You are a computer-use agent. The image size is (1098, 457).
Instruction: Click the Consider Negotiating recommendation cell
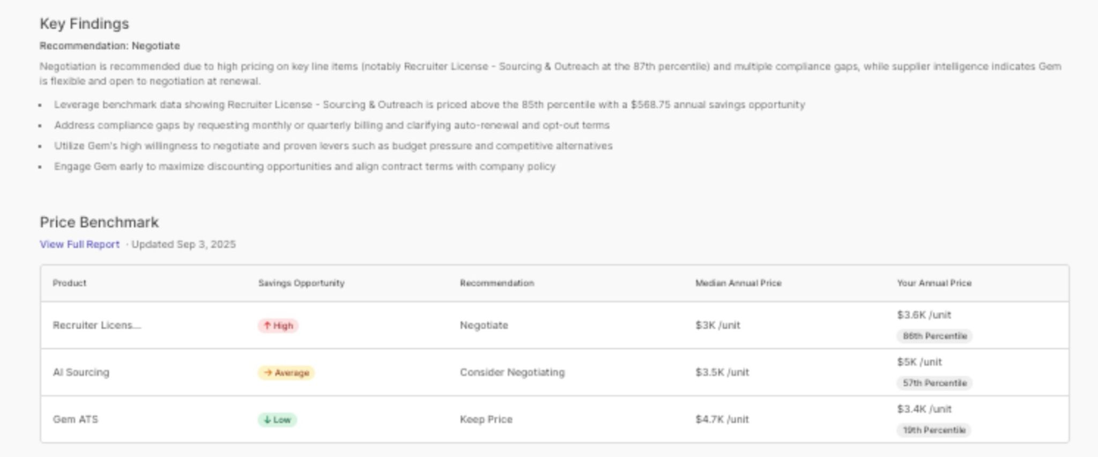point(512,372)
